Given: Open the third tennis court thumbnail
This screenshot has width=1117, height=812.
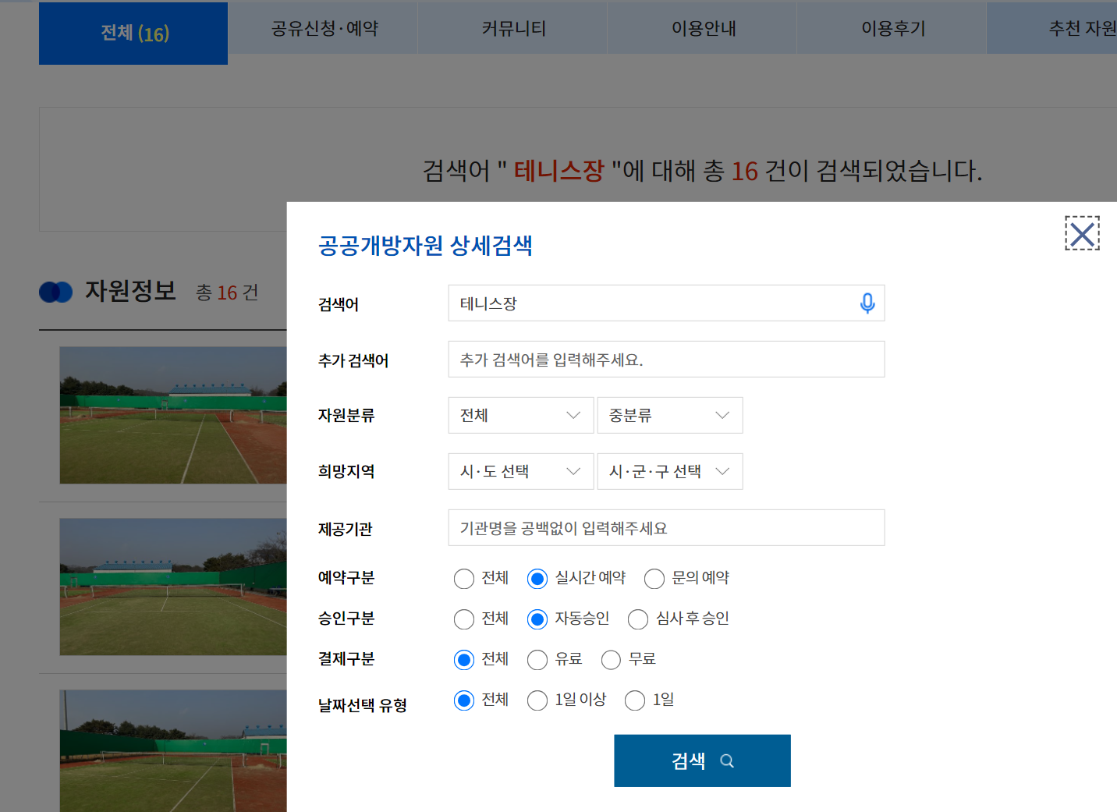Looking at the screenshot, I should (x=173, y=750).
